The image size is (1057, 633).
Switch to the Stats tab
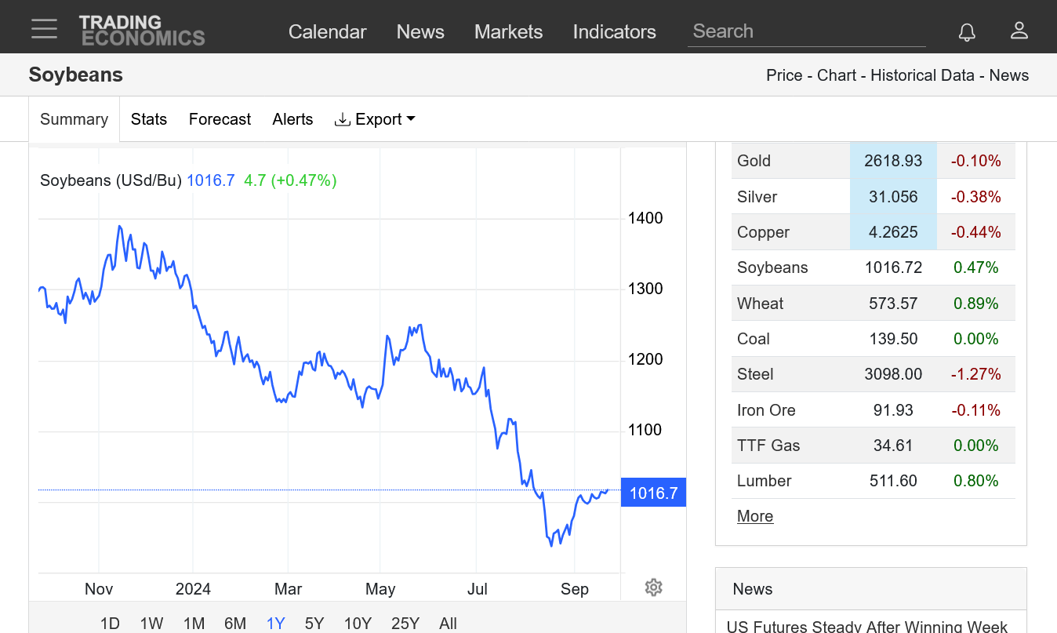click(149, 119)
